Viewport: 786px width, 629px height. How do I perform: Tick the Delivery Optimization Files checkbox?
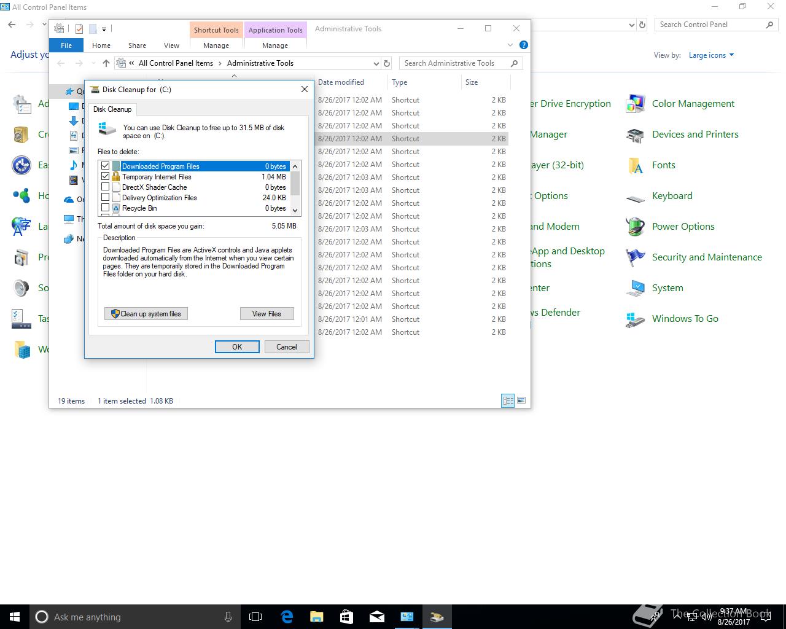pos(106,198)
